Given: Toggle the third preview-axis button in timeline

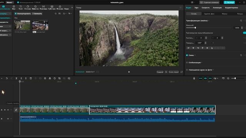Looking at the screenshot, I should click(x=210, y=78).
